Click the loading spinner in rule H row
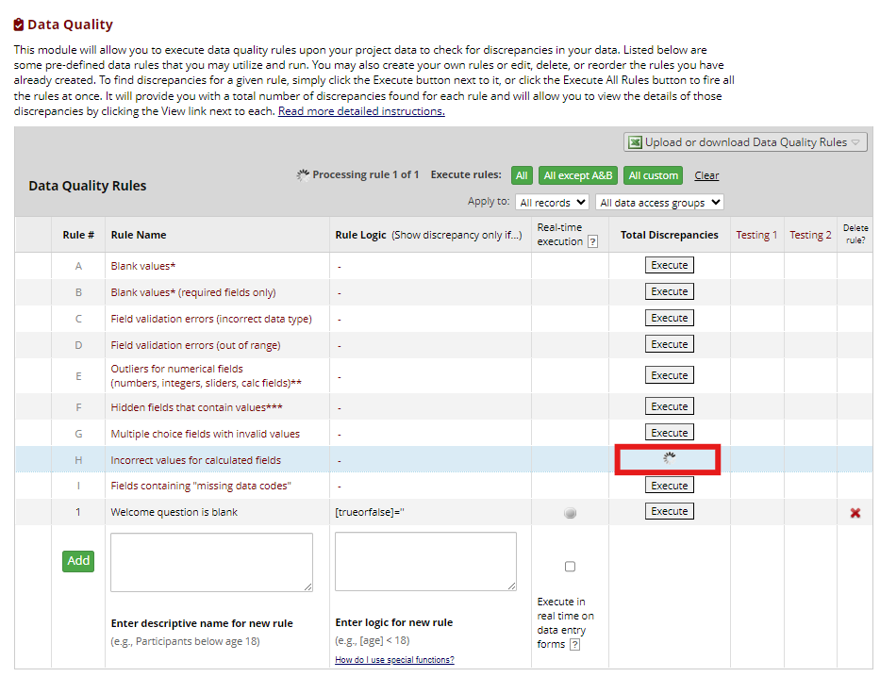The height and width of the screenshot is (677, 880). [669, 458]
